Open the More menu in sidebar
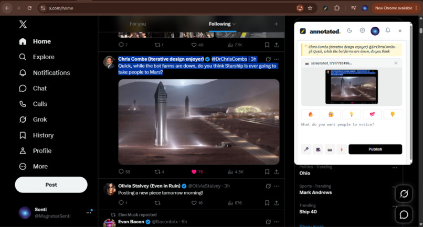423x227 pixels. tap(33, 166)
